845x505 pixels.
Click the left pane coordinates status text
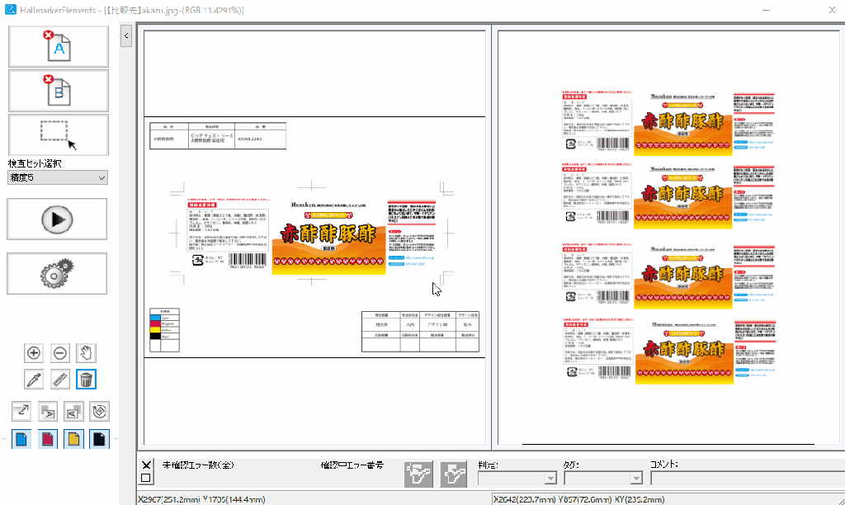[201, 499]
